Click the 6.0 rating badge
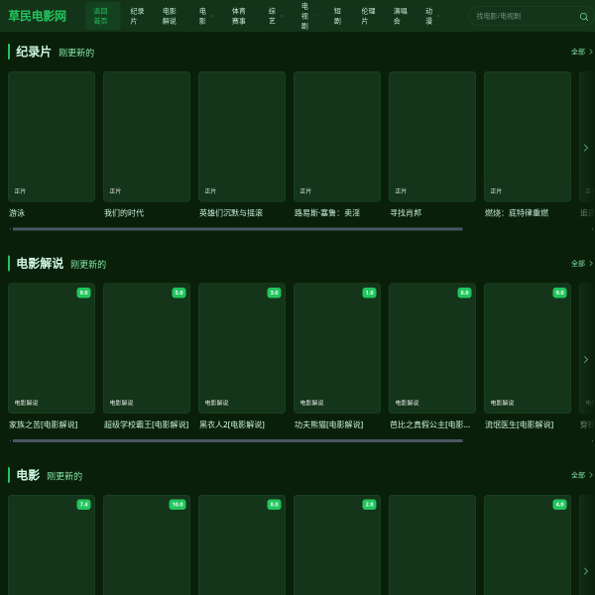Viewport: 595px width, 595px height. [464, 293]
